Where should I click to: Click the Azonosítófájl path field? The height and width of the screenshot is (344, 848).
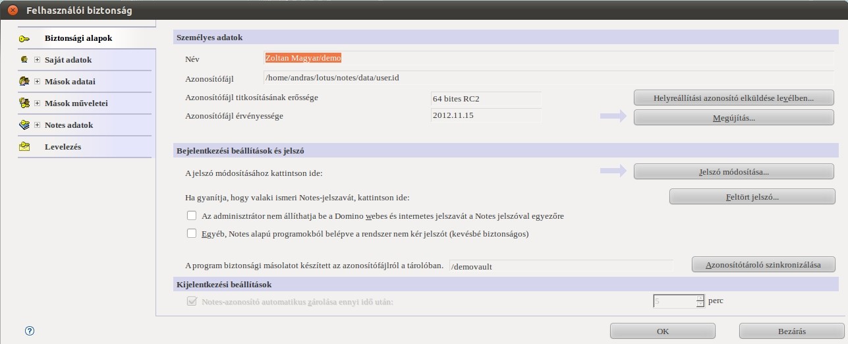(549, 78)
